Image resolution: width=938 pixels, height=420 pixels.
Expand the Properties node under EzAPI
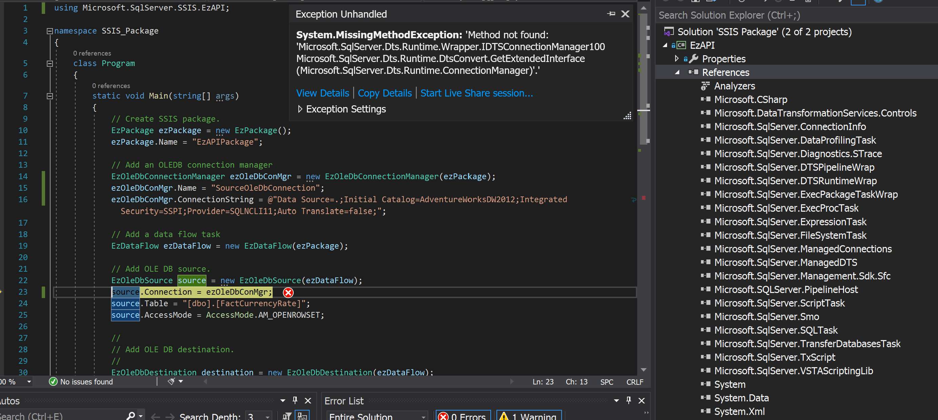coord(677,59)
